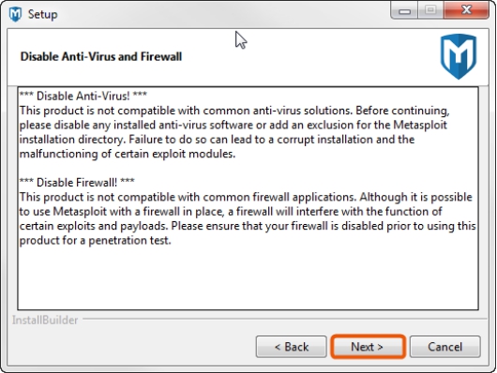The width and height of the screenshot is (497, 373).
Task: Close the Setup window with the red X
Action: coord(466,10)
